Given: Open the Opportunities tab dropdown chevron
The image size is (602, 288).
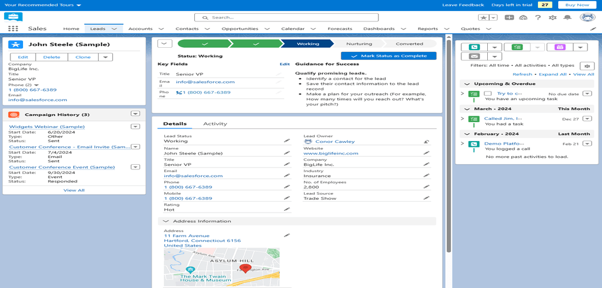Looking at the screenshot, I should coord(267,29).
